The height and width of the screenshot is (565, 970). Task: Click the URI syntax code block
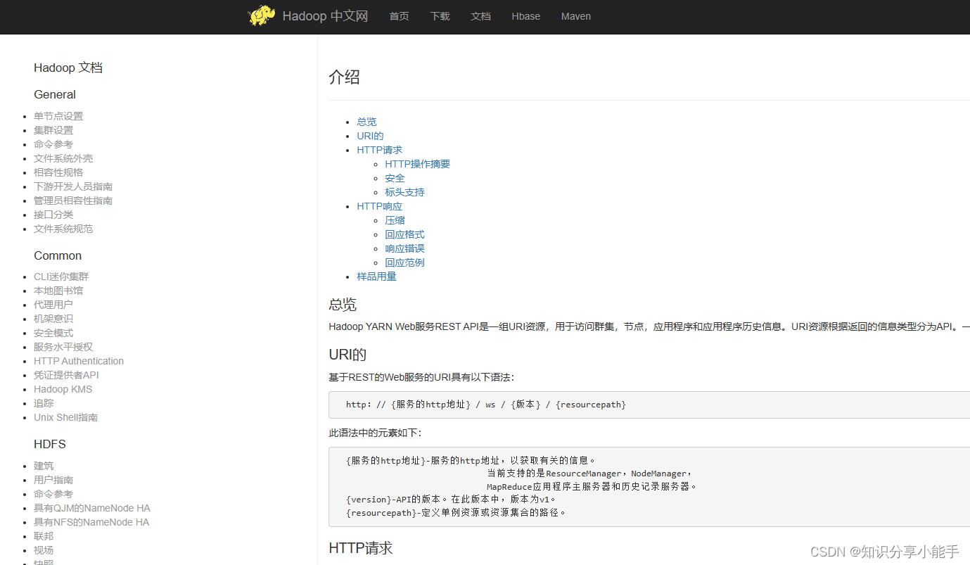point(649,405)
